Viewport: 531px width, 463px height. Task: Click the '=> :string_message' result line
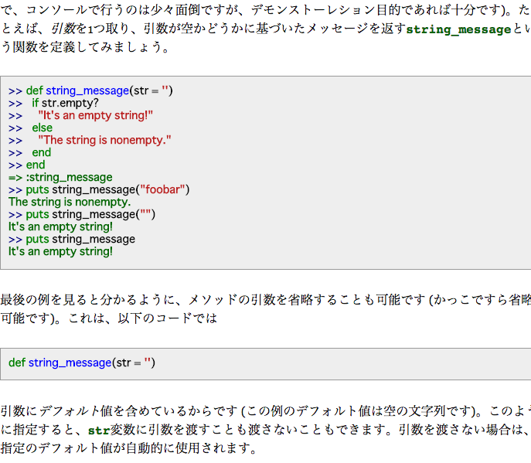[x=60, y=177]
